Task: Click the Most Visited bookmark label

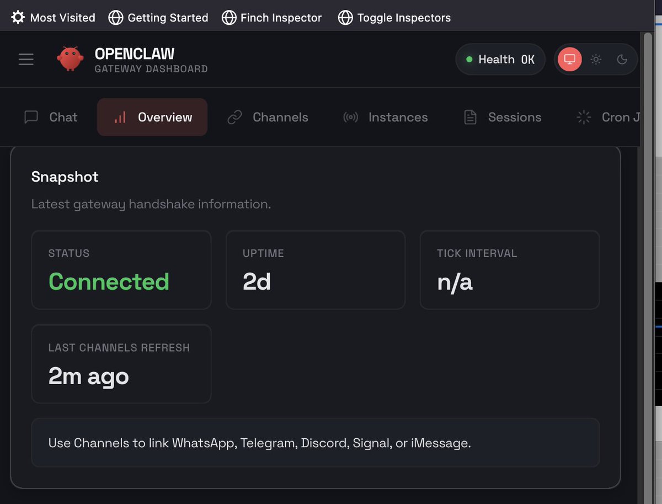Action: point(62,18)
